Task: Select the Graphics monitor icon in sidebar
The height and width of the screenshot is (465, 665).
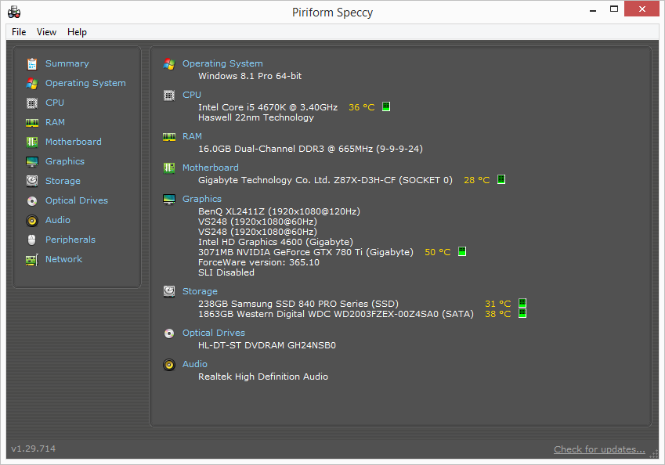Action: click(32, 161)
